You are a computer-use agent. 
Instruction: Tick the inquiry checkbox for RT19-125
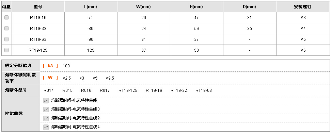(6, 50)
